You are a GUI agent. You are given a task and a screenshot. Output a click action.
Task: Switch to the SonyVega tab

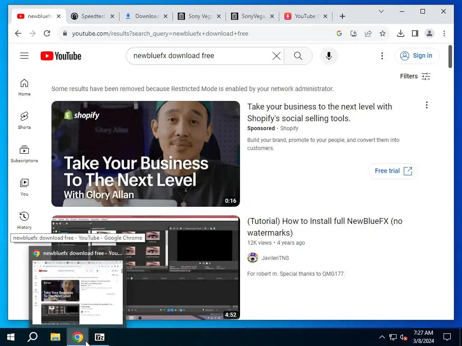tap(253, 16)
